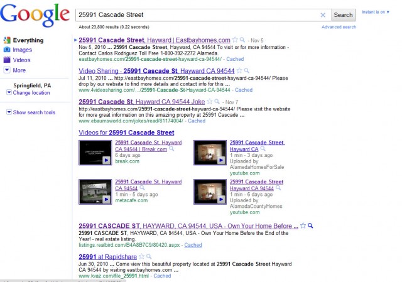Open Cached link for ebaumsworld.com result
Image resolution: width=402 pixels, height=282 pixels.
(197, 121)
